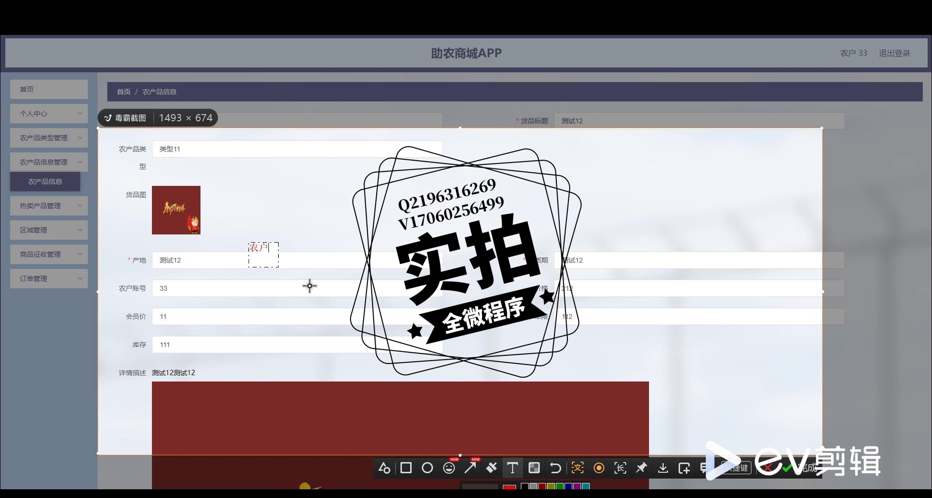Pick the teal color swatch
The image size is (932, 498).
click(586, 486)
